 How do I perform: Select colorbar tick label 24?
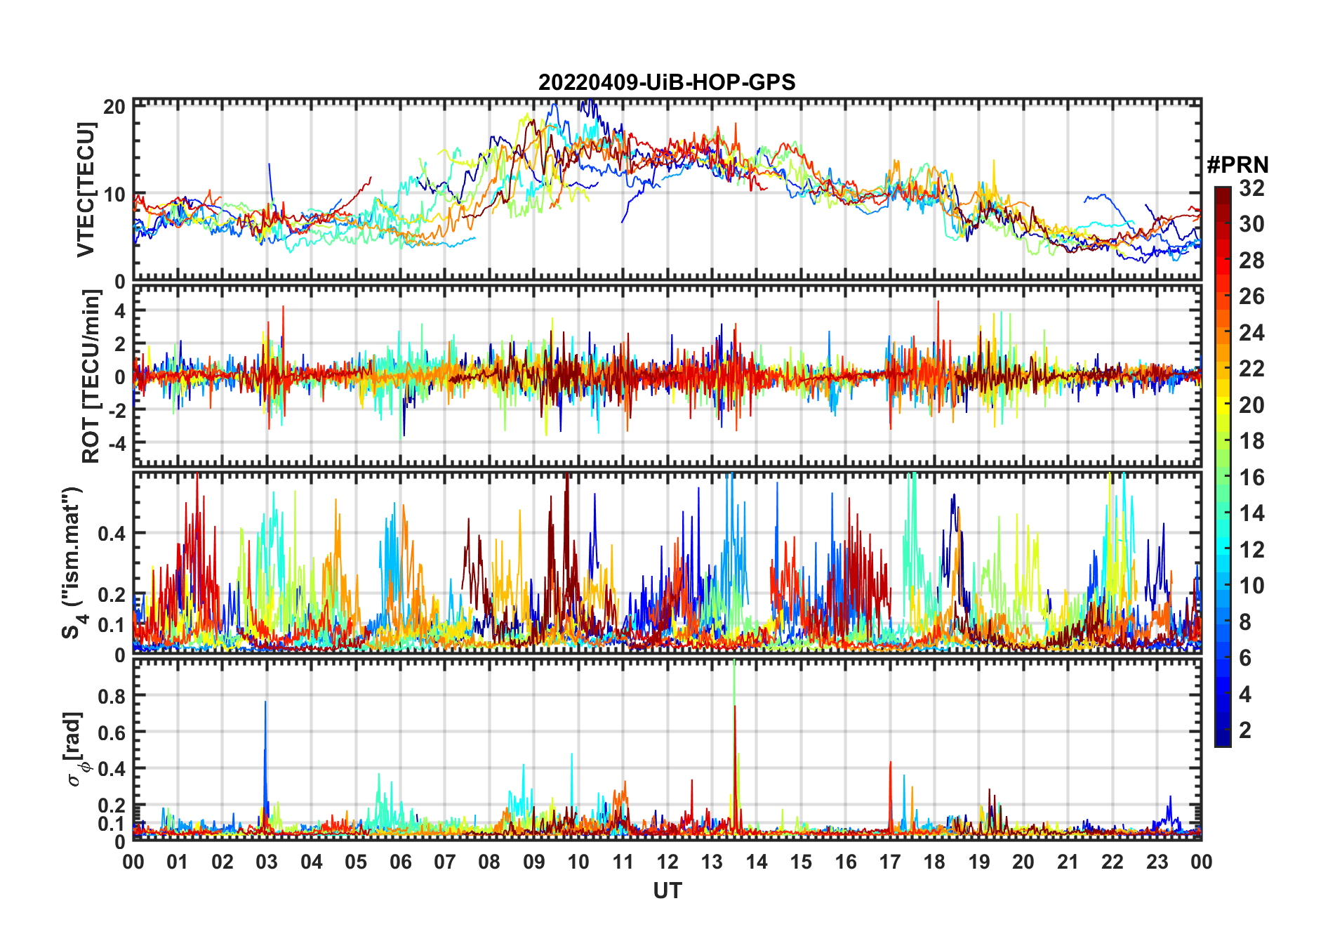[x=1251, y=333]
